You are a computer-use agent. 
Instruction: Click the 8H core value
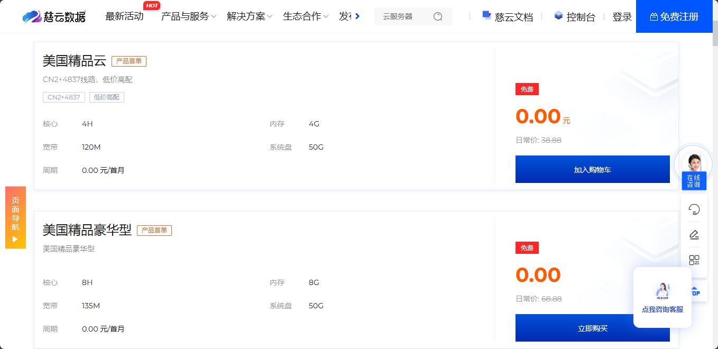pyautogui.click(x=87, y=282)
